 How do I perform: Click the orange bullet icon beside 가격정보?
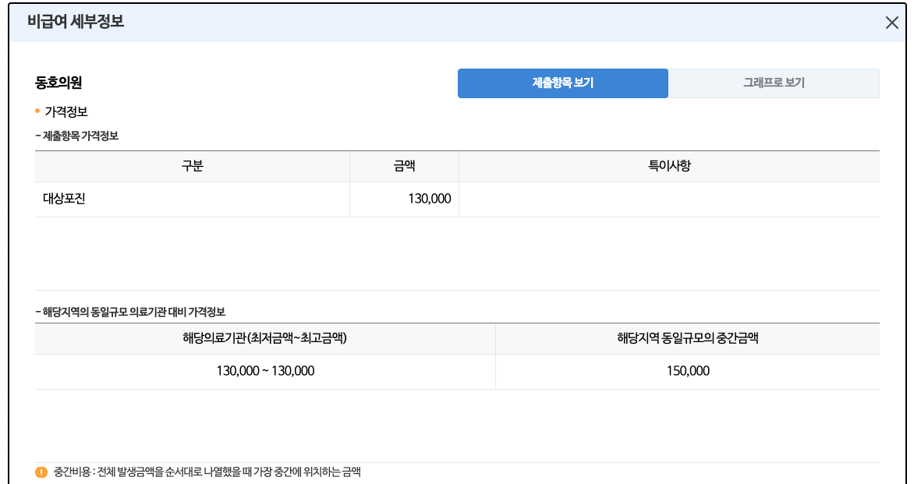tap(37, 111)
